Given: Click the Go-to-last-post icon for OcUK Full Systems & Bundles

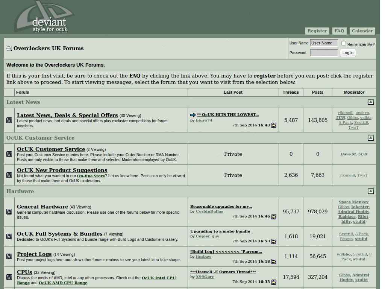Looking at the screenshot, I should pos(274,242).
